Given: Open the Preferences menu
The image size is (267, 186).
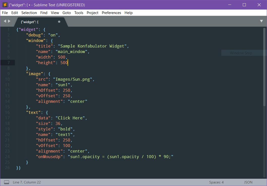Looking at the screenshot, I should [x=111, y=13].
